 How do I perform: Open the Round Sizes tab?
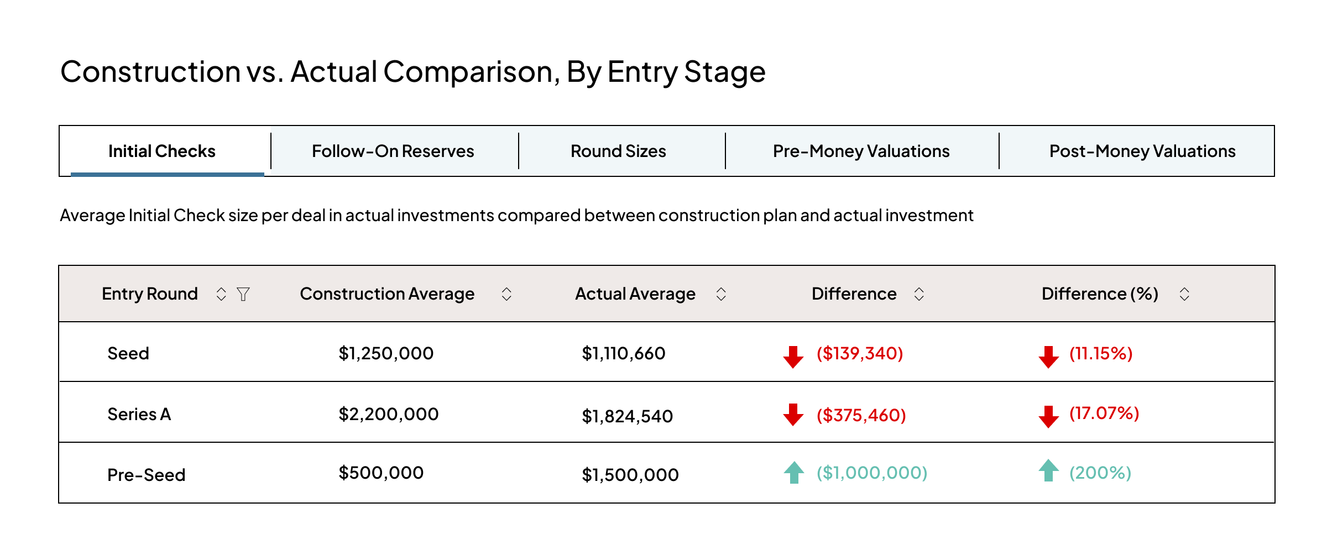click(618, 151)
